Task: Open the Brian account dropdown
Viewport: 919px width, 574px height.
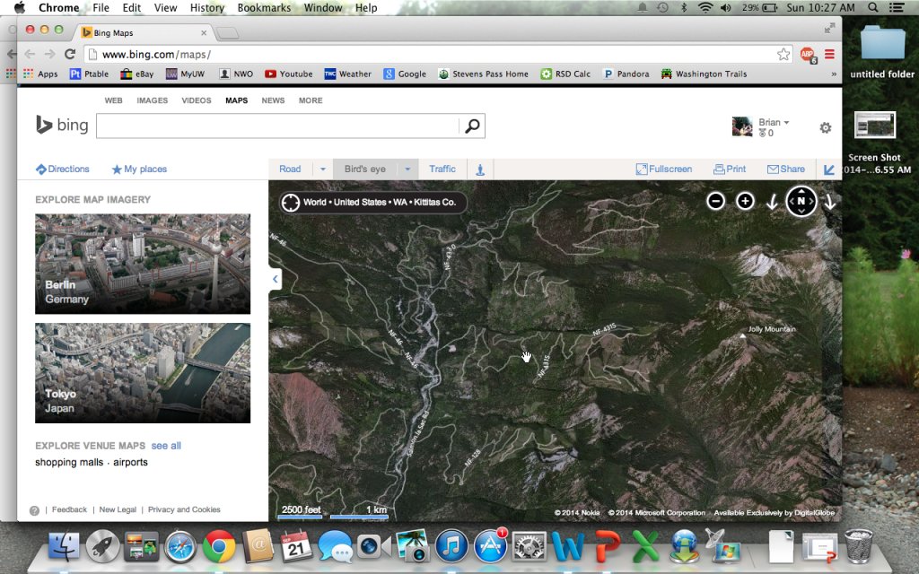Action: point(774,122)
